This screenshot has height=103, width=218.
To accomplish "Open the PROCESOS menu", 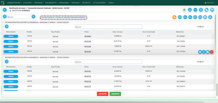I will point(39,3).
